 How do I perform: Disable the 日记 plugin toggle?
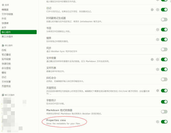164,10
